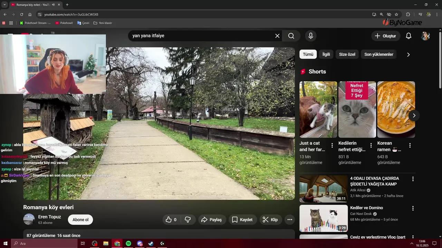Open the 'Kedilerin Nefret Ettiği' Short thumbnail

(357, 110)
